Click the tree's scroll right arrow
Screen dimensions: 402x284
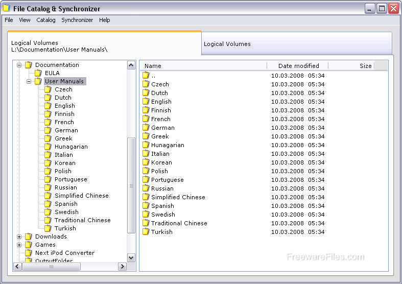click(x=122, y=266)
